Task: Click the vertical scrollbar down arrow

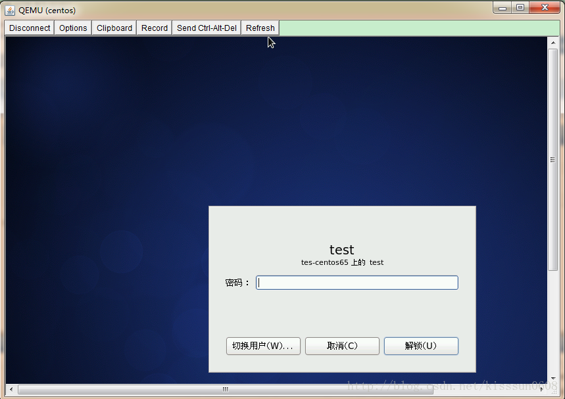Action: (x=553, y=379)
